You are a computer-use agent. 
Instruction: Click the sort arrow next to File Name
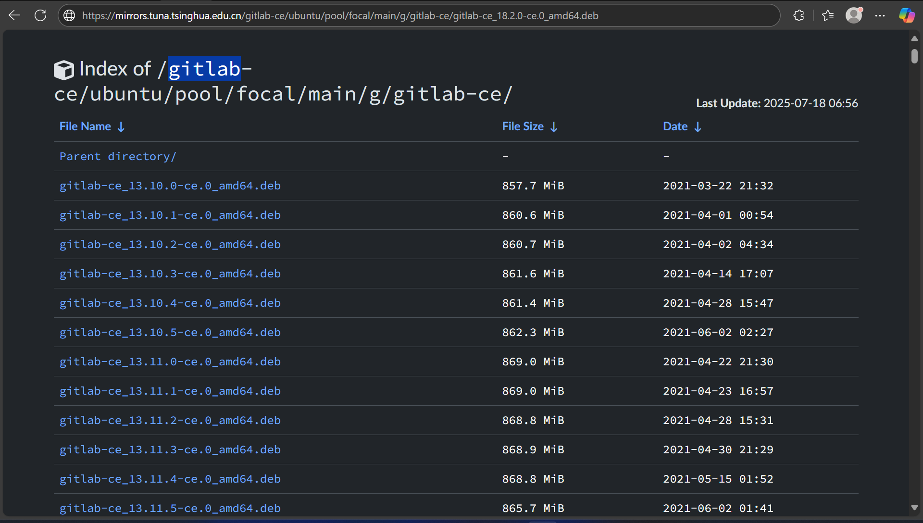[x=121, y=127]
